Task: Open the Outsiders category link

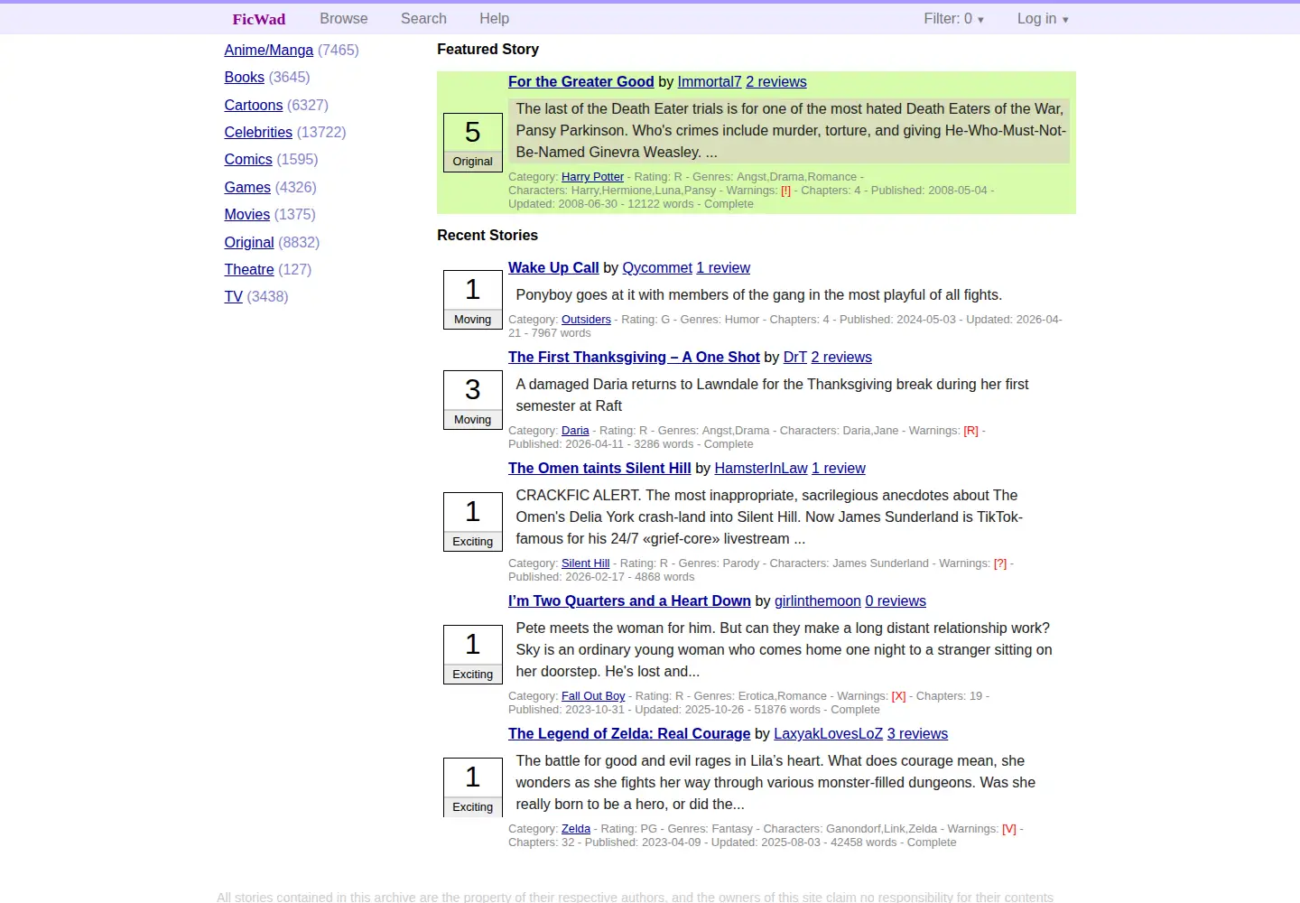Action: click(x=586, y=320)
